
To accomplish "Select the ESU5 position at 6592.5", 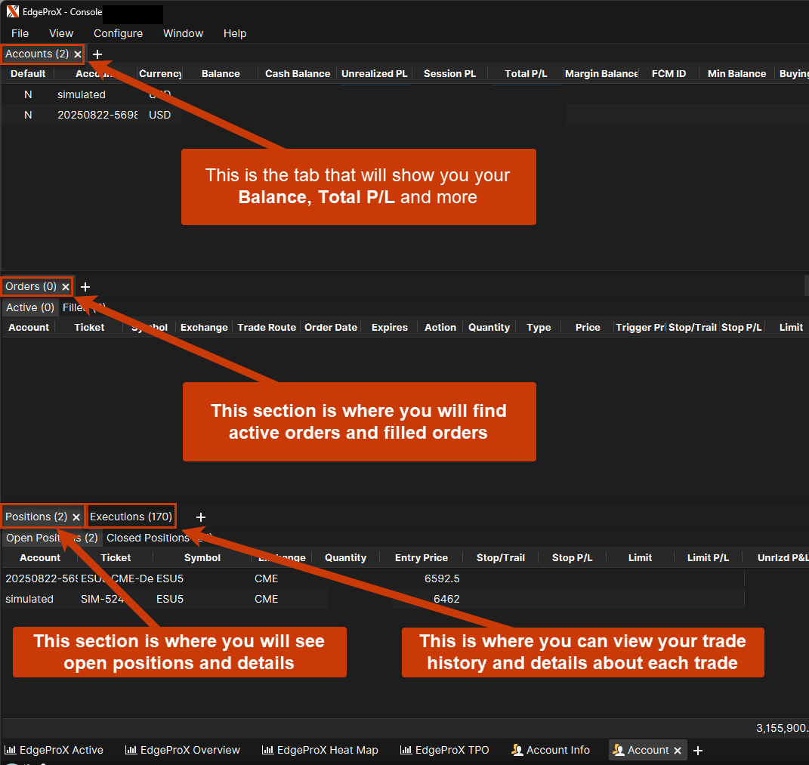I will [x=227, y=578].
